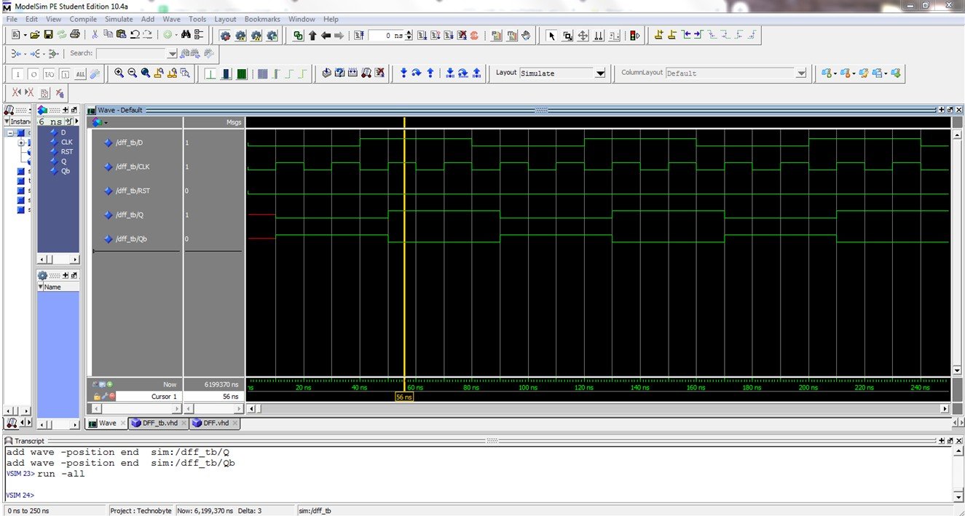Open the wave pane options dropdown above signal names
This screenshot has height=516, width=965.
tap(106, 122)
